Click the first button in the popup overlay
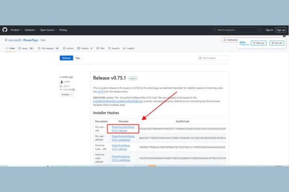Viewport: 289px width, 192px height. coord(259,43)
